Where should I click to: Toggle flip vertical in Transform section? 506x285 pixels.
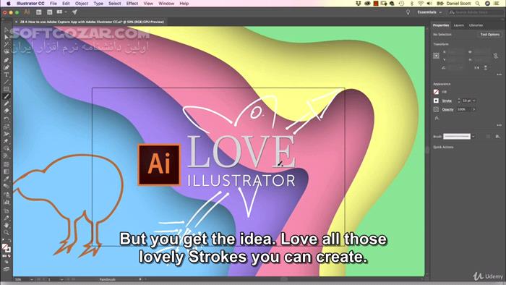485,68
